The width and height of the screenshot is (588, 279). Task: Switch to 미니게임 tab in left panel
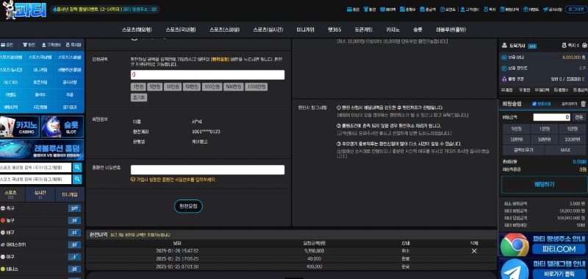coord(70,194)
